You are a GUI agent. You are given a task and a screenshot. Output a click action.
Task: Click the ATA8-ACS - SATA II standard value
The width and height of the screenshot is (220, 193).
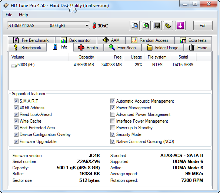point(182,156)
